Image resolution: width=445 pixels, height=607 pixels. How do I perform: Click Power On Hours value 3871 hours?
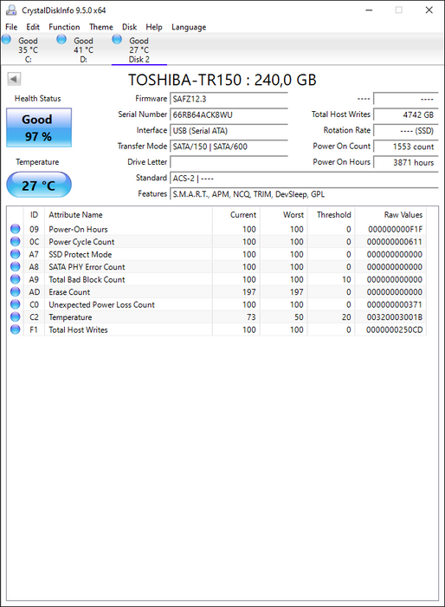pos(405,162)
